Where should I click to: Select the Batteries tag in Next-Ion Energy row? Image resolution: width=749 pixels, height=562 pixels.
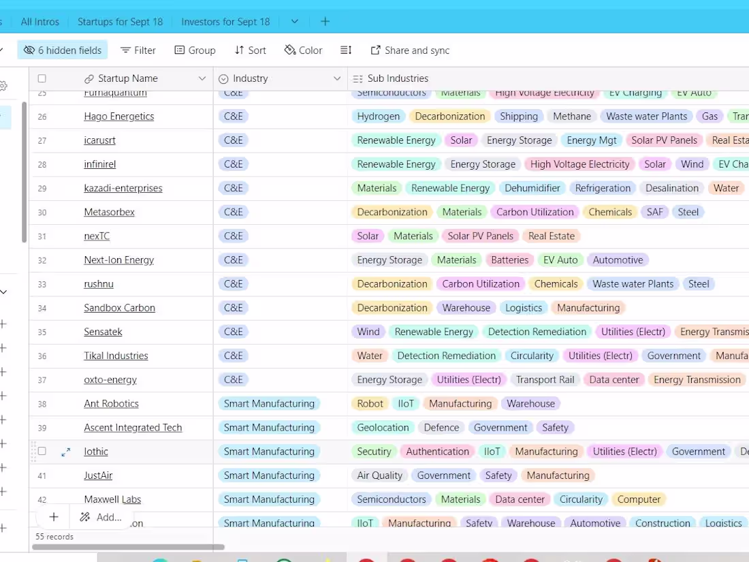click(510, 260)
